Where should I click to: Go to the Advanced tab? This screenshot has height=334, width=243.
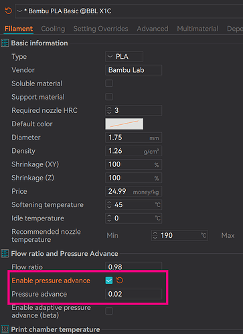[153, 29]
